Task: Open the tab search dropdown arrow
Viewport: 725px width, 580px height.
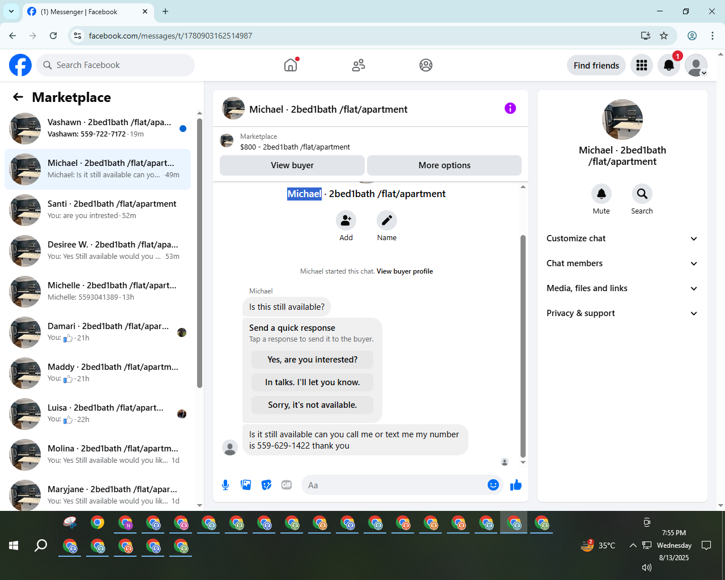Action: pos(11,11)
